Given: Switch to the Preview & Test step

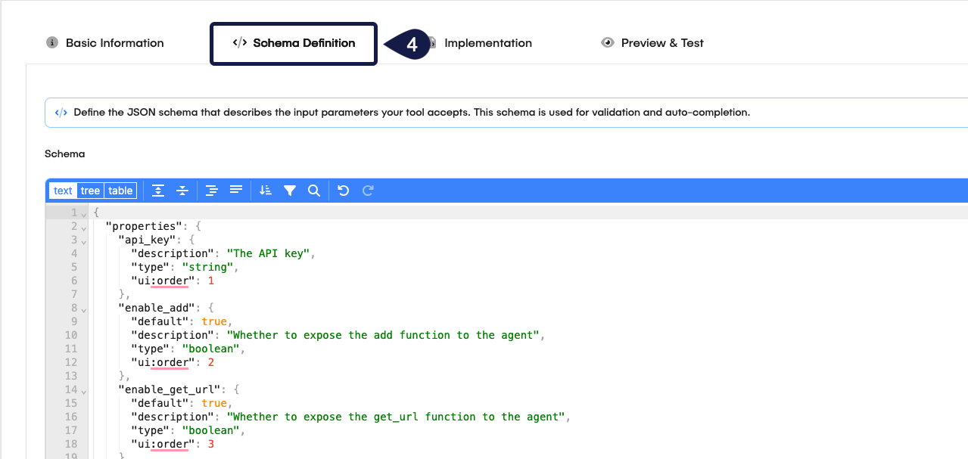Looking at the screenshot, I should (x=661, y=42).
